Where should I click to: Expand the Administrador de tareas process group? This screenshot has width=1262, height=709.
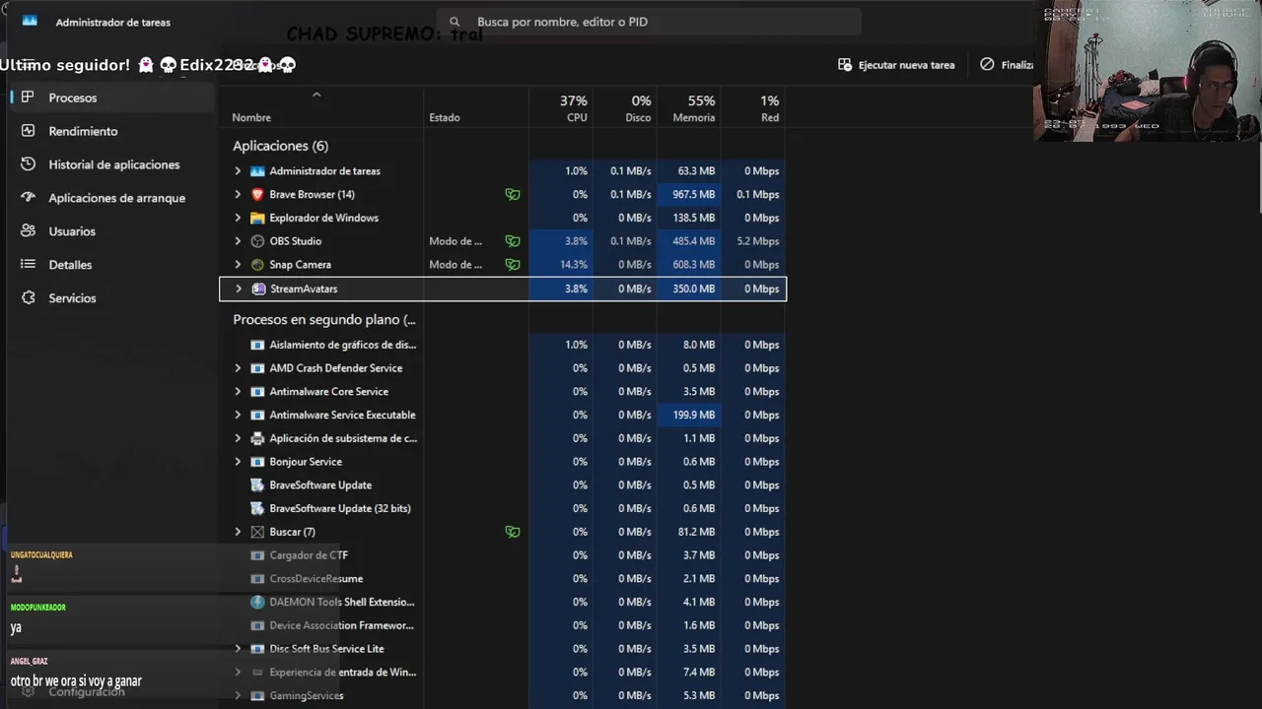238,171
